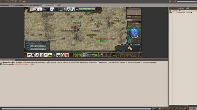Viewport: 197px width, 110px height.
Task: Pick the white robot hotbar icon
Action: [x=83, y=55]
